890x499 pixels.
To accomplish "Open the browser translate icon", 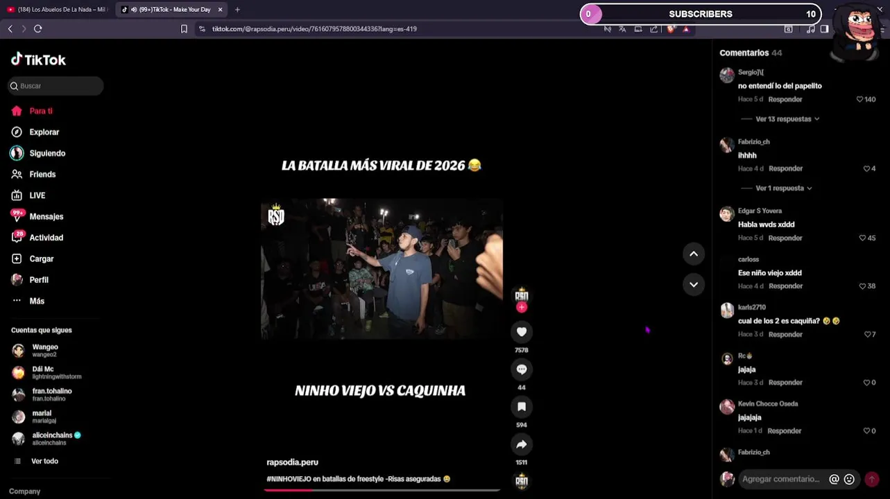I will pyautogui.click(x=622, y=28).
